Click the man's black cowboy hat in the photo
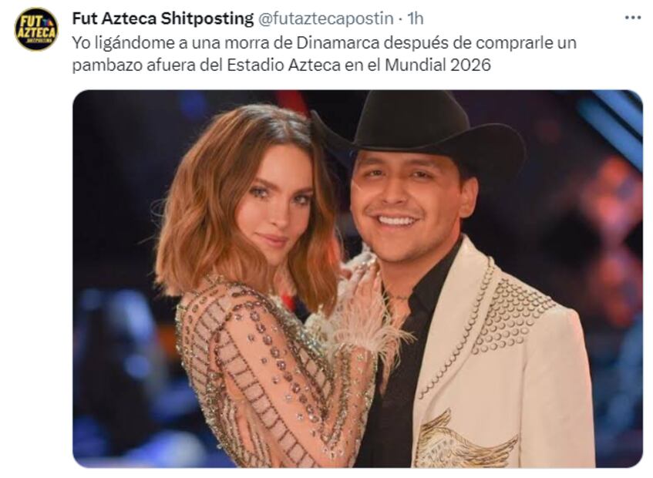 tap(419, 127)
